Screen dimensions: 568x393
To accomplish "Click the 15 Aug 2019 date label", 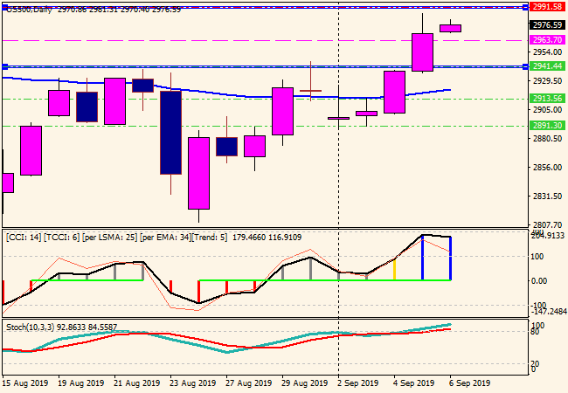I will click(26, 383).
